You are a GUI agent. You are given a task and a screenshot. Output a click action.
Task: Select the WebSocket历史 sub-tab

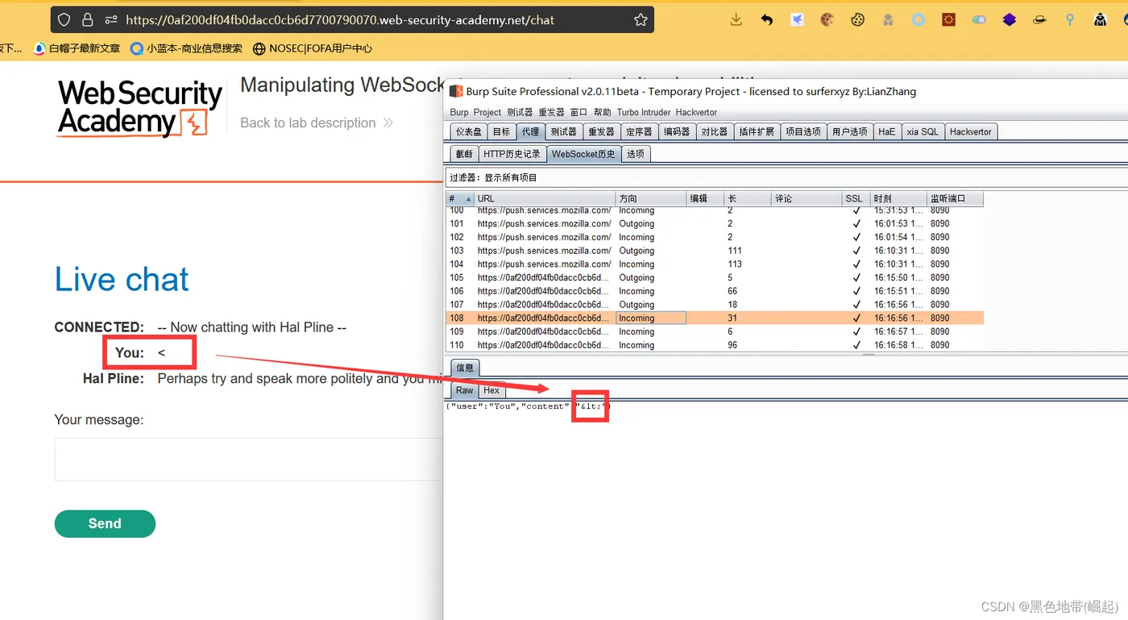pos(583,154)
